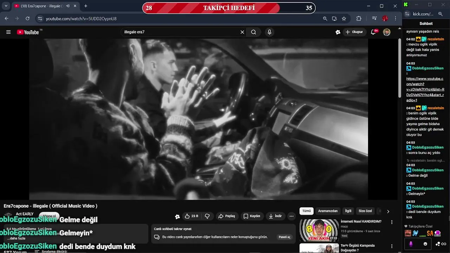Save the video with Kaydet

click(252, 216)
